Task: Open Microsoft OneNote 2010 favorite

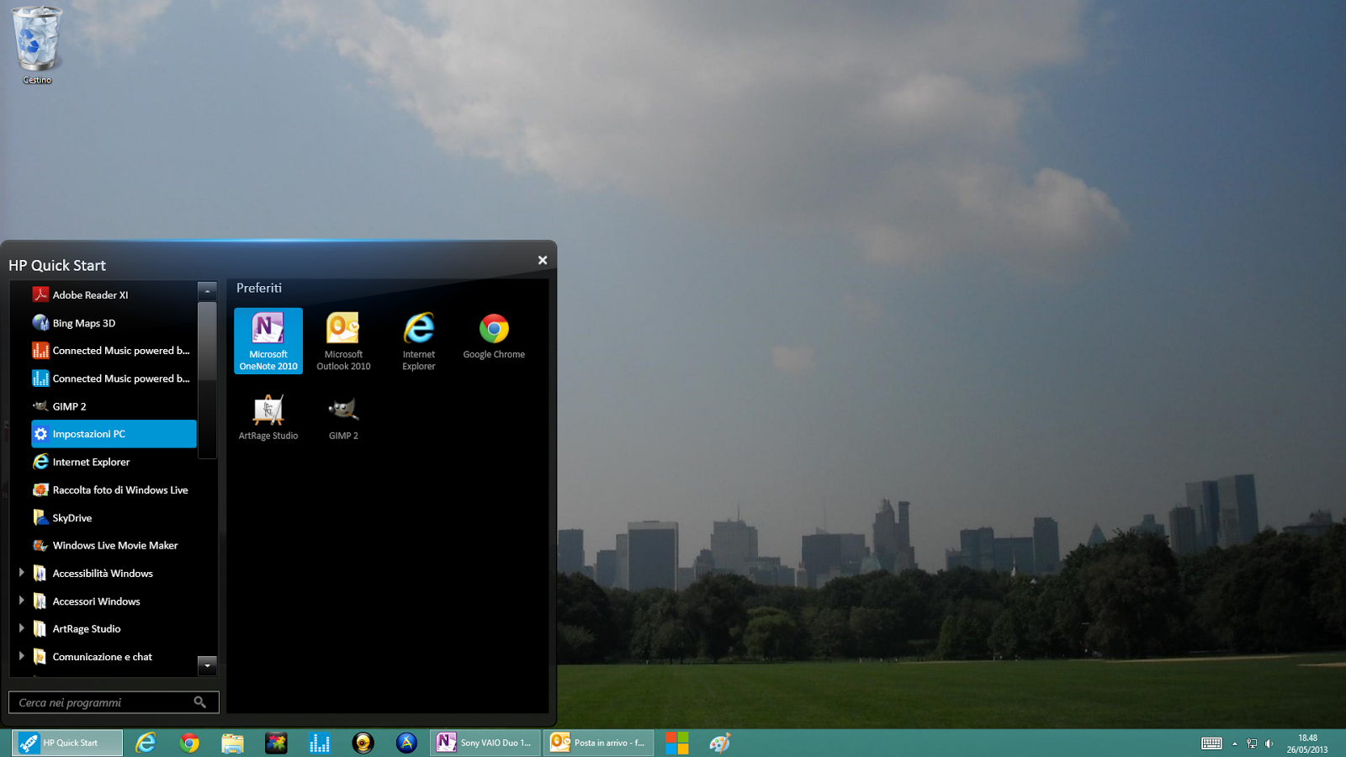Action: pyautogui.click(x=268, y=341)
